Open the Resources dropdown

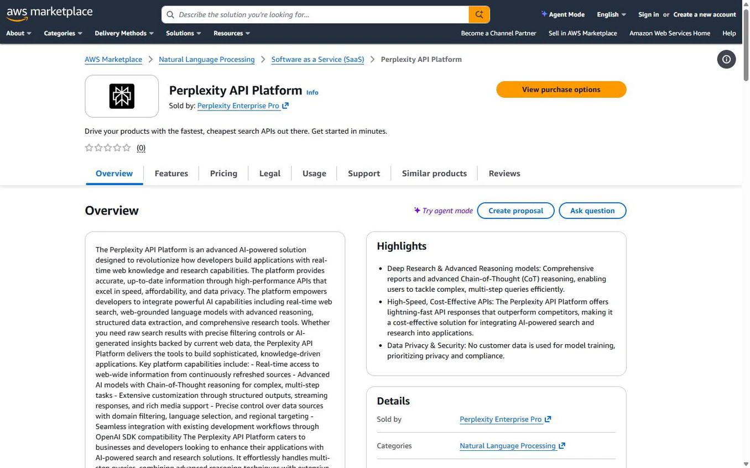pos(231,33)
